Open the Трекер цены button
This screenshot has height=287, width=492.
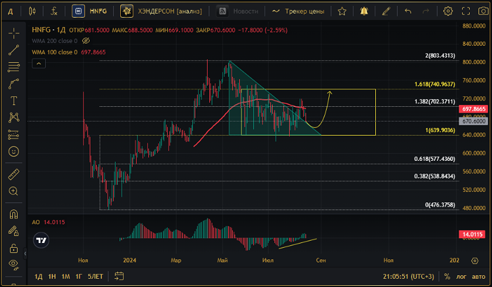(298, 11)
